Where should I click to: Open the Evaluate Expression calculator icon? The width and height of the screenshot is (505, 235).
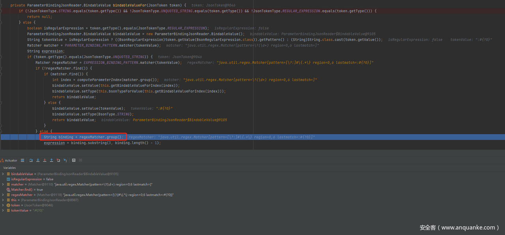pos(74,160)
